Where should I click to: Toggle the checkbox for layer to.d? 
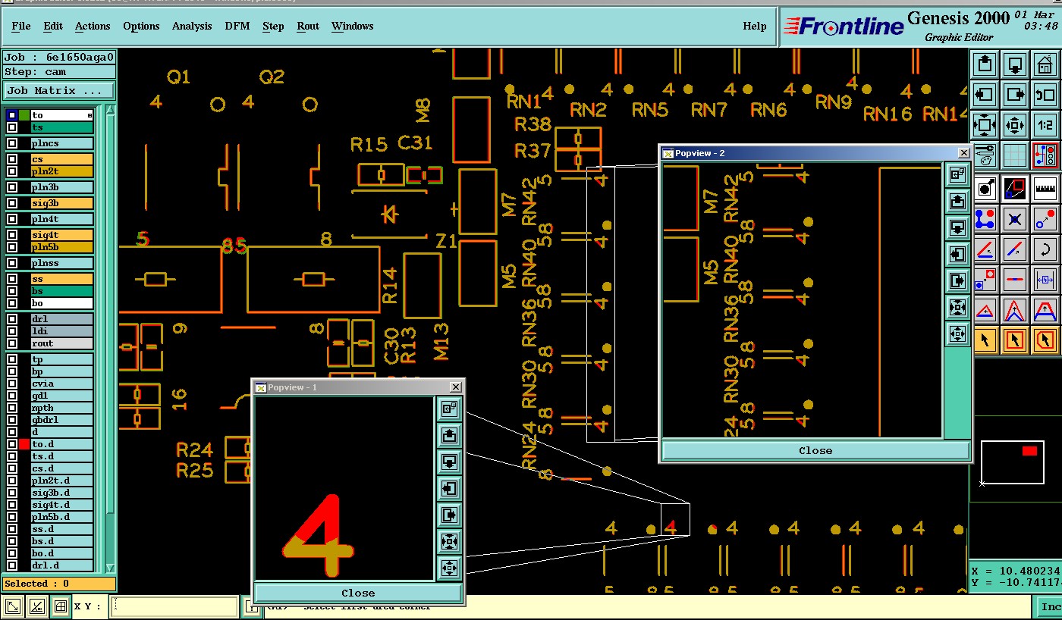pos(12,444)
